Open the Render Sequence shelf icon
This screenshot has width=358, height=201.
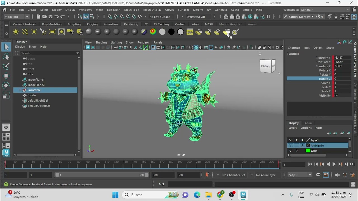click(x=226, y=32)
